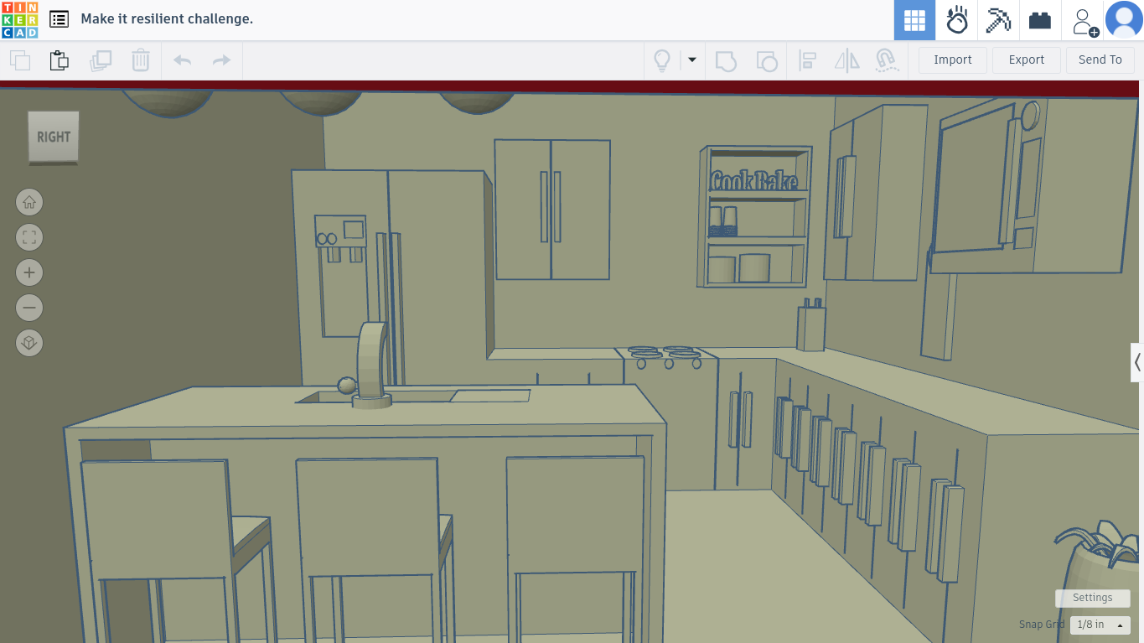This screenshot has width=1144, height=643.
Task: Click the Ungroup shapes icon
Action: click(766, 60)
